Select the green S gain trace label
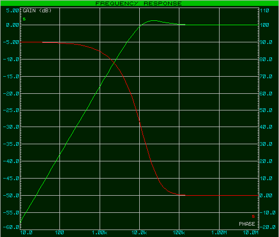Viewport: 279px width, 237px height. pyautogui.click(x=24, y=19)
